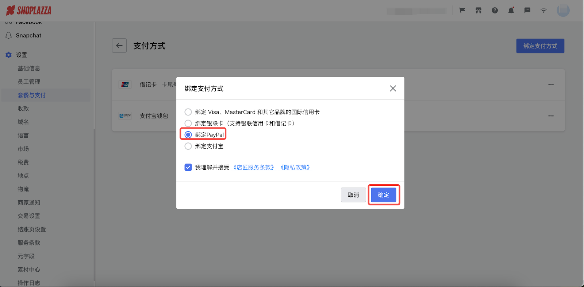Image resolution: width=584 pixels, height=287 pixels.
Task: Select the 绑定PayPal radio button
Action: pyautogui.click(x=188, y=135)
